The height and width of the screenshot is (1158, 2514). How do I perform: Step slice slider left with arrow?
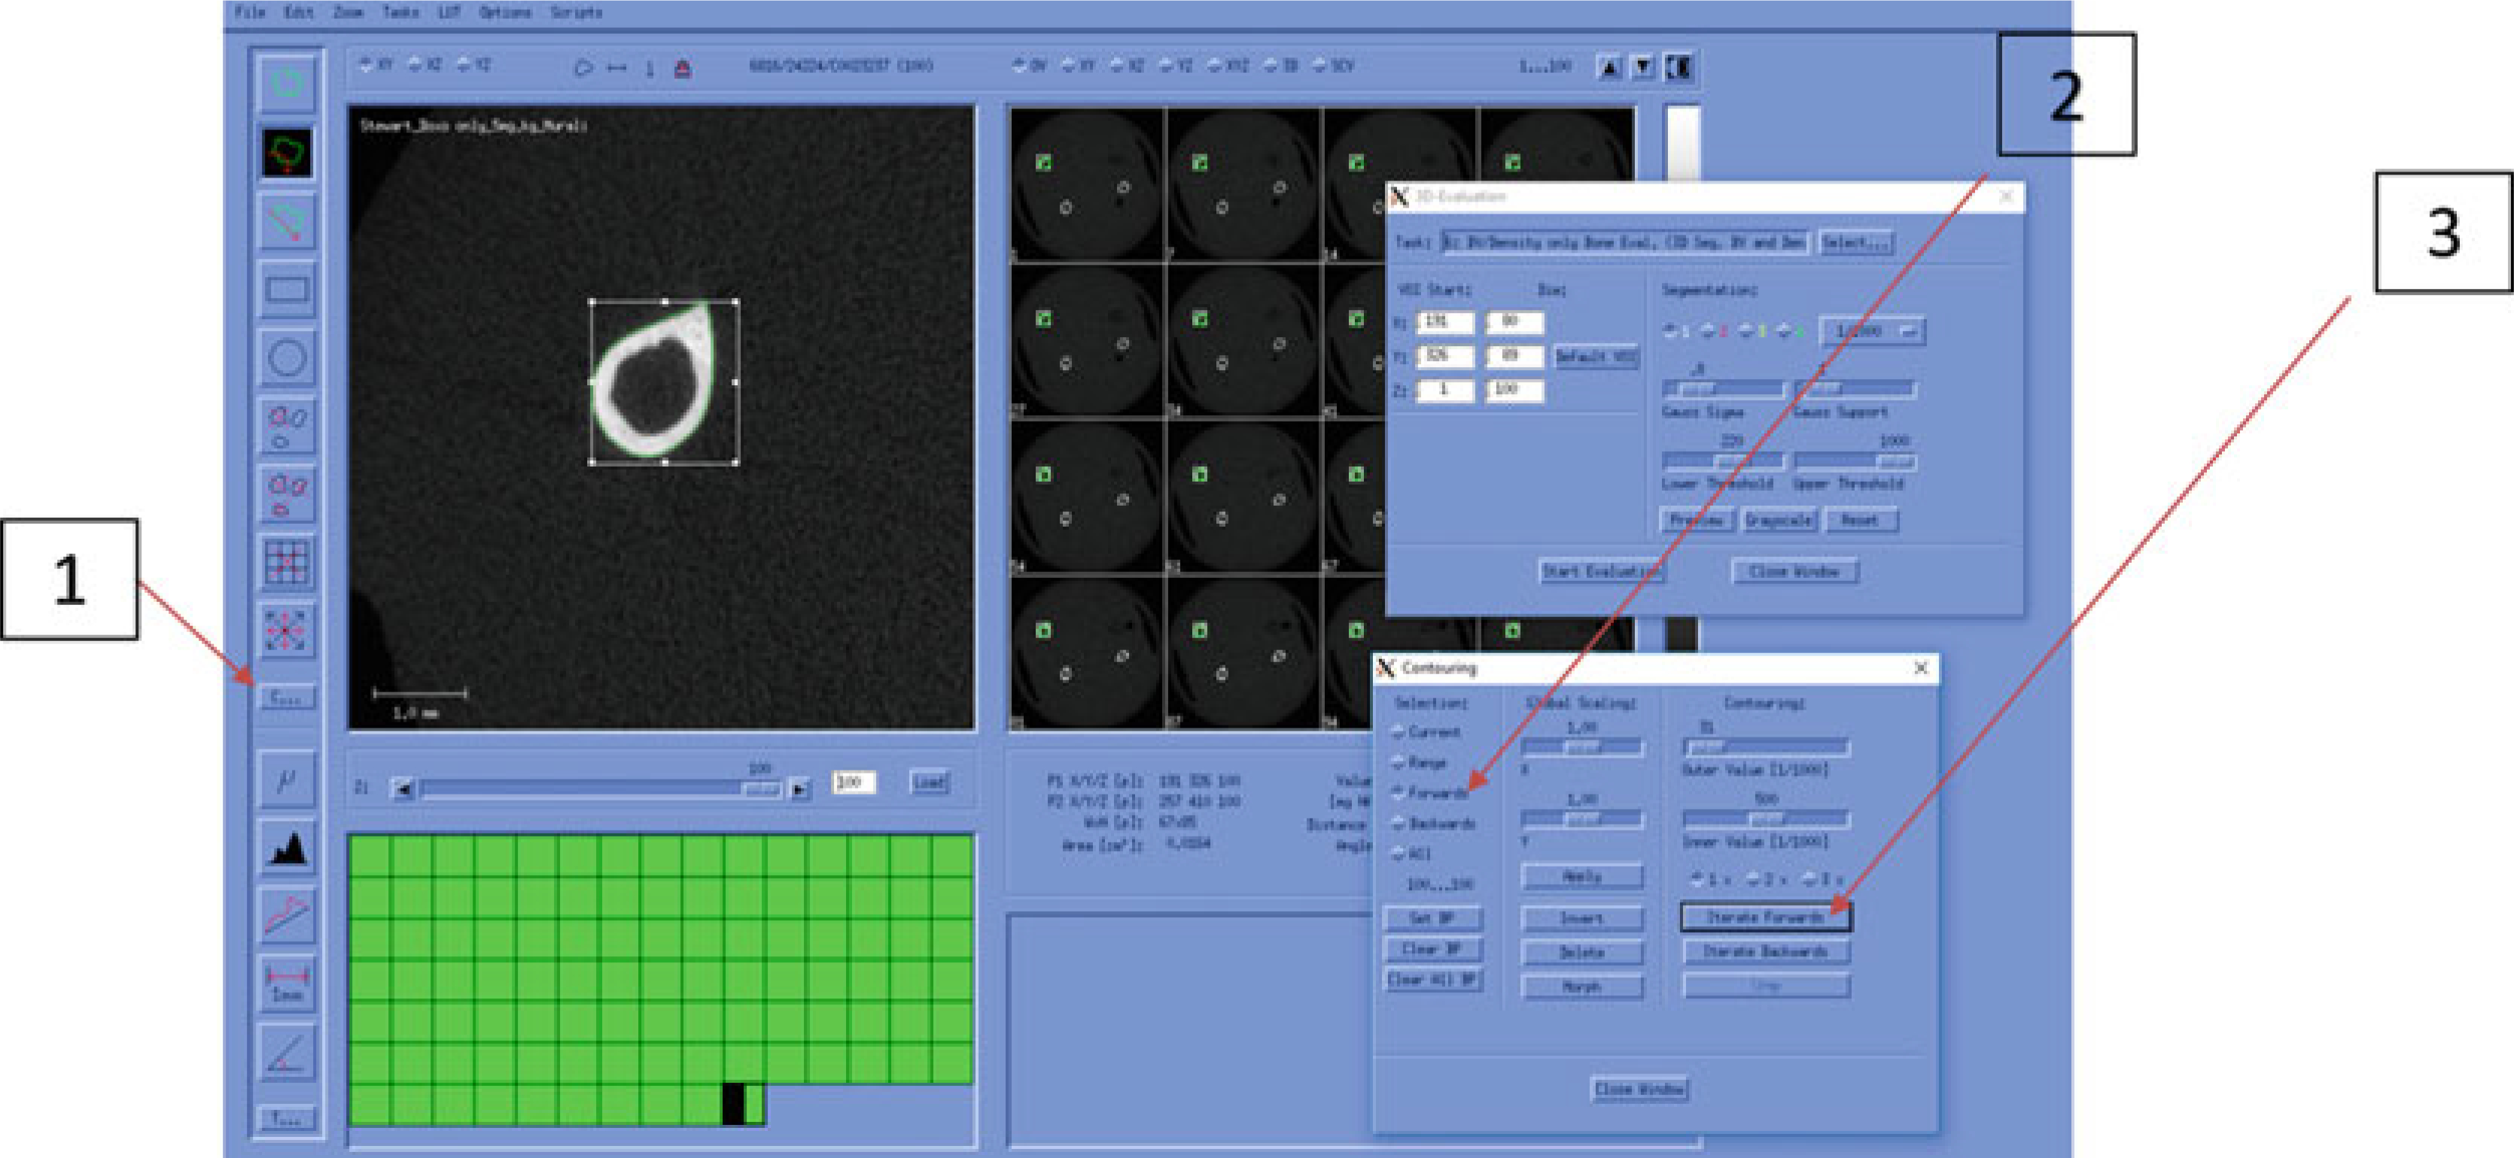point(403,789)
